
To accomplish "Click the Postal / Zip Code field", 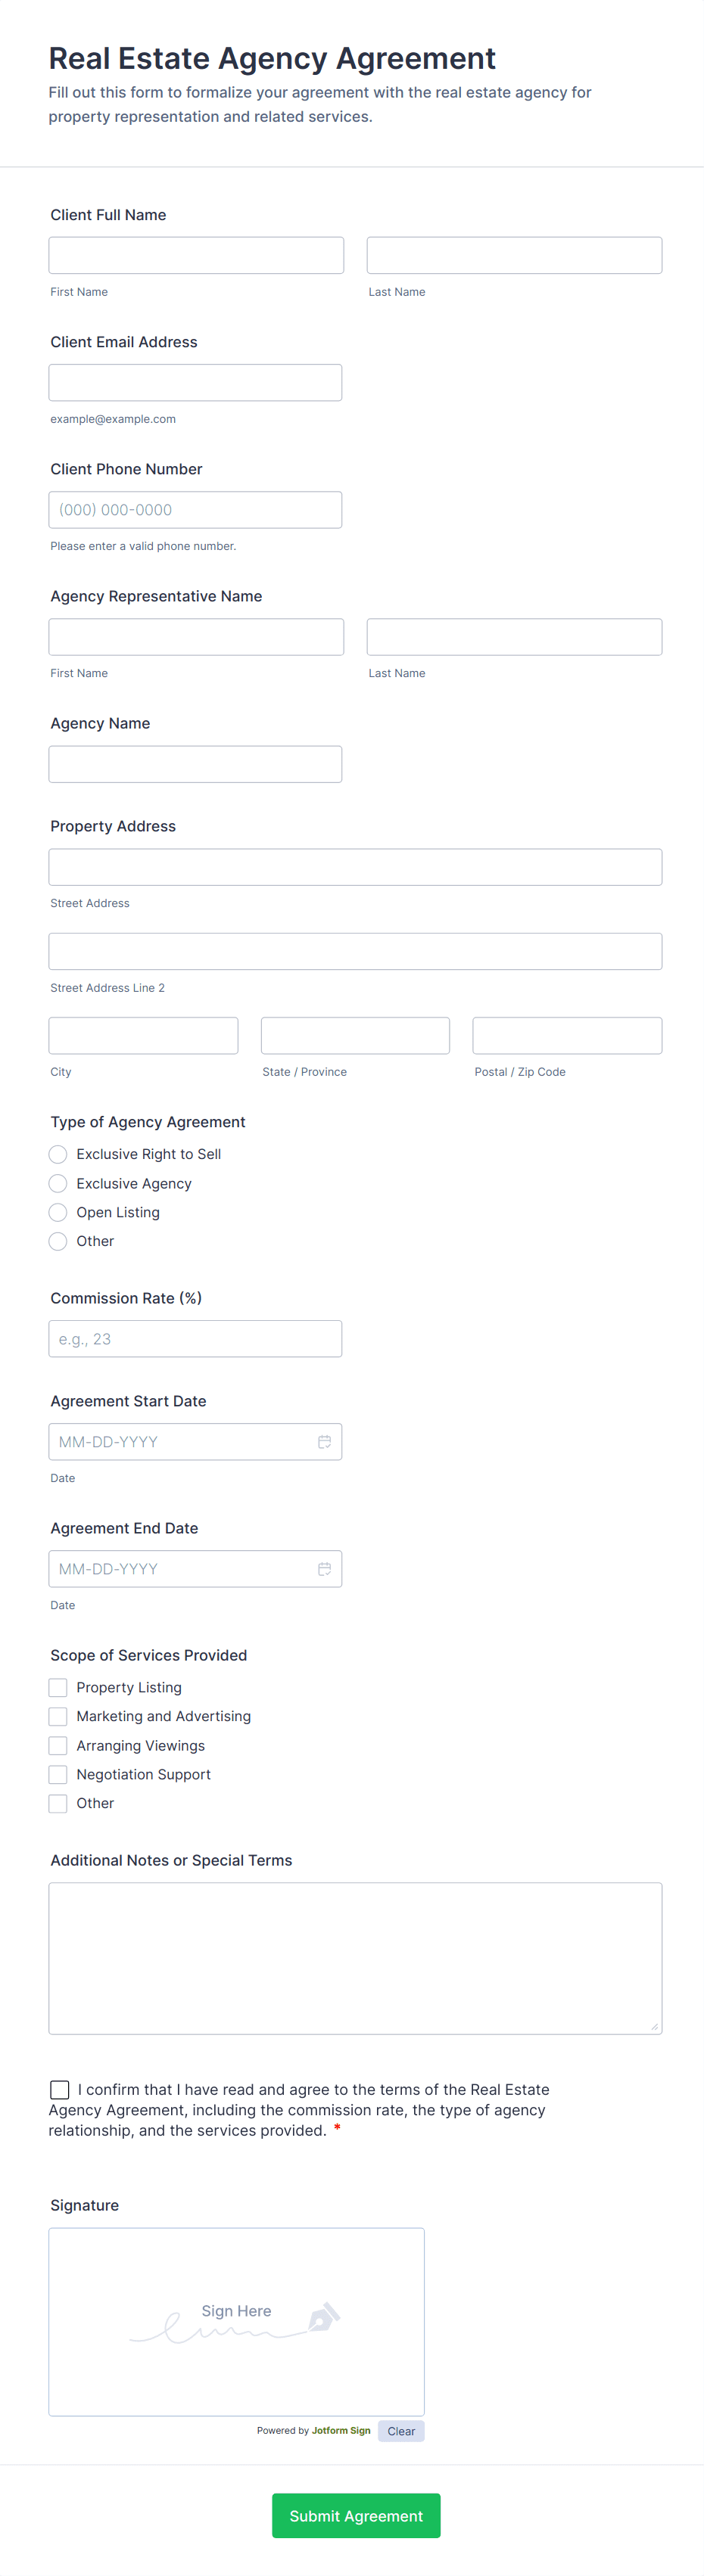I will 567,1035.
